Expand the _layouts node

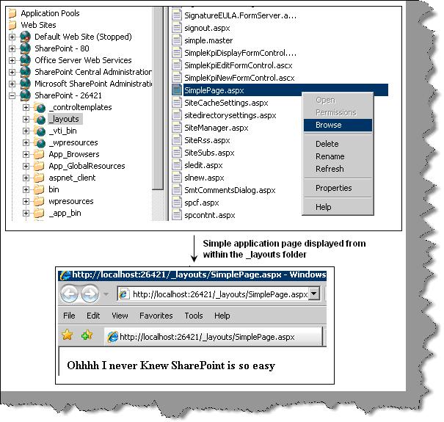coord(26,119)
